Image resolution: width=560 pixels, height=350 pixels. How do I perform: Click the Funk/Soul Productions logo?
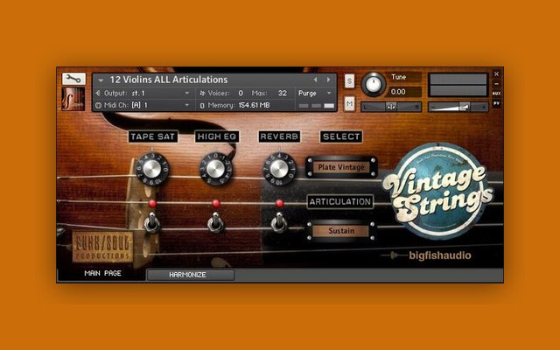point(103,247)
